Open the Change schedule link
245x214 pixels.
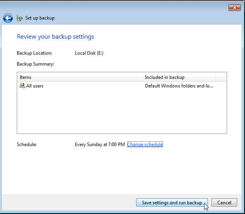[145, 144]
